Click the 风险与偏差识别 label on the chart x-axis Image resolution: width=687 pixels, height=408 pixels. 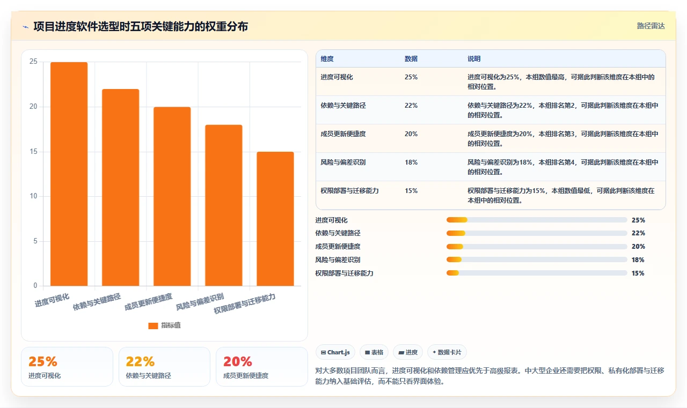[x=200, y=302]
